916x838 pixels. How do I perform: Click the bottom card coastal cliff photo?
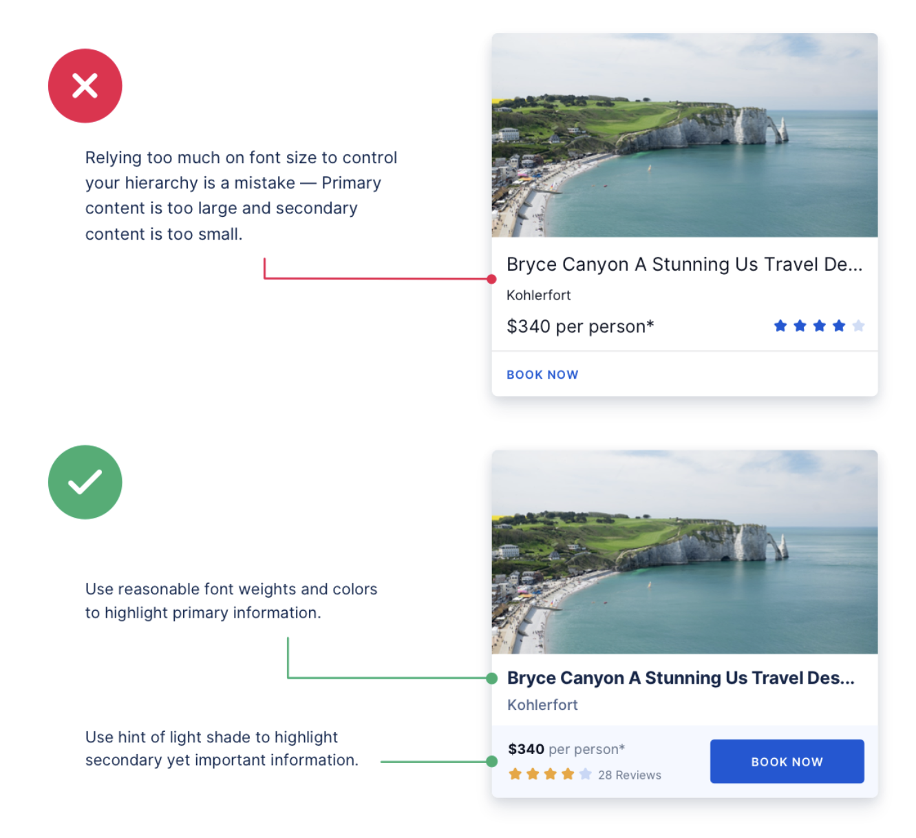click(685, 552)
